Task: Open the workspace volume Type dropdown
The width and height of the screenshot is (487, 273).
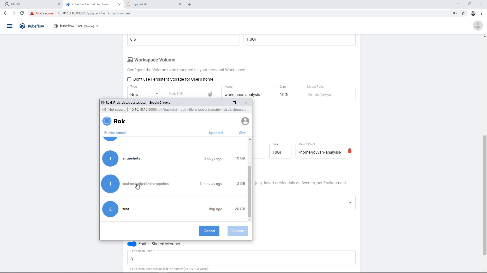Action: pos(145,94)
